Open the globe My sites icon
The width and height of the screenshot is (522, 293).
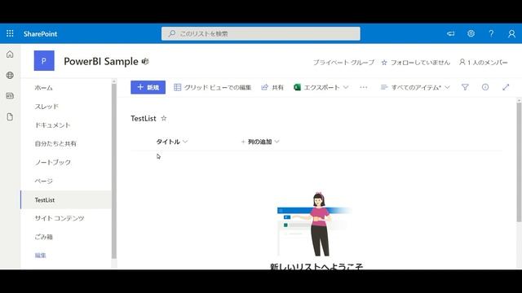[10, 75]
